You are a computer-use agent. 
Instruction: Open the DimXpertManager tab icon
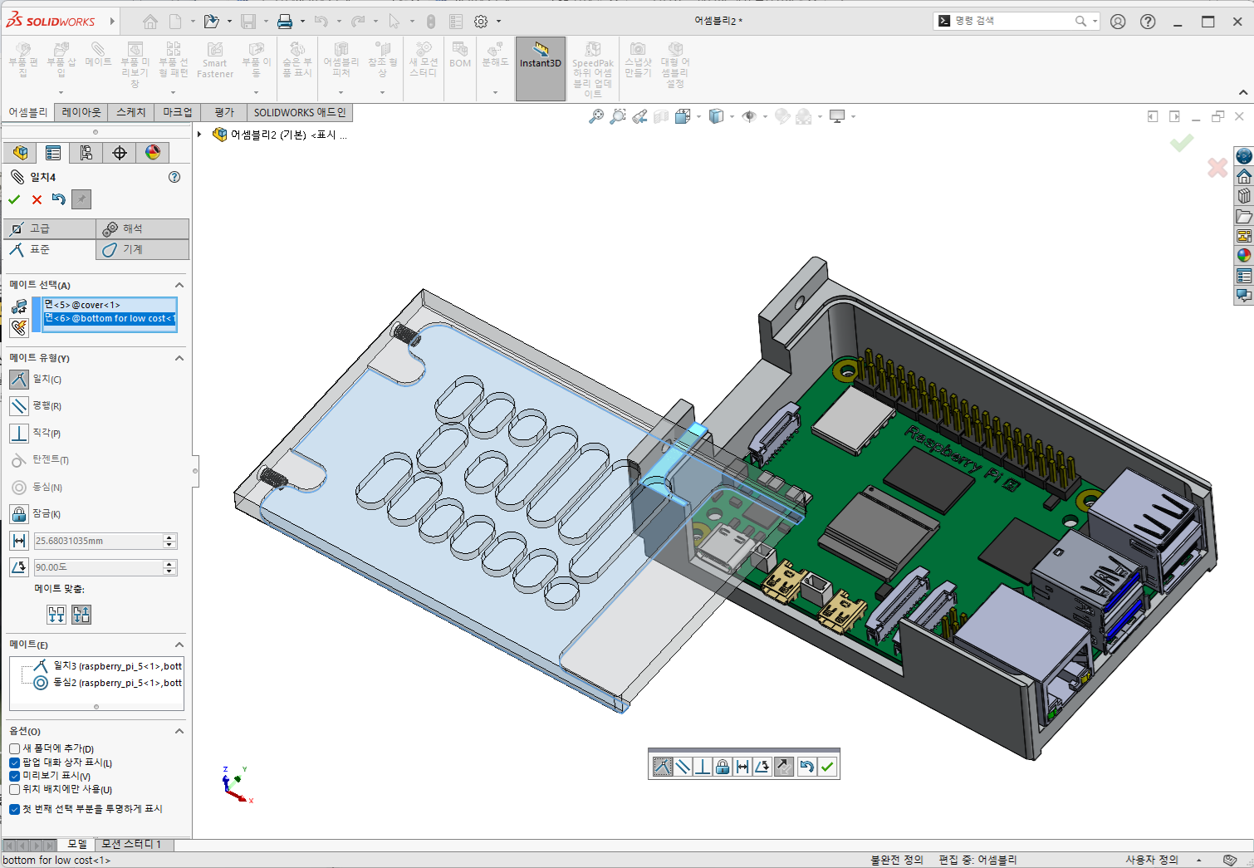click(x=120, y=153)
